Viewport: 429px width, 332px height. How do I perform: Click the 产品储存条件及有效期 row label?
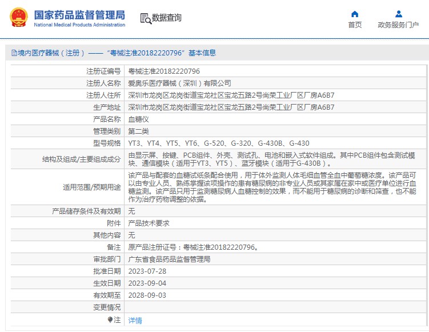(86, 211)
